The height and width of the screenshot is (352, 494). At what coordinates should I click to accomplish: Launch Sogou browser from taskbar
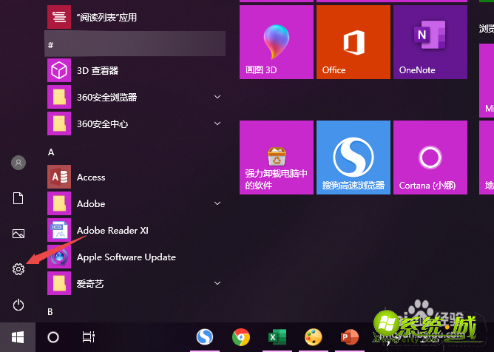pyautogui.click(x=204, y=337)
